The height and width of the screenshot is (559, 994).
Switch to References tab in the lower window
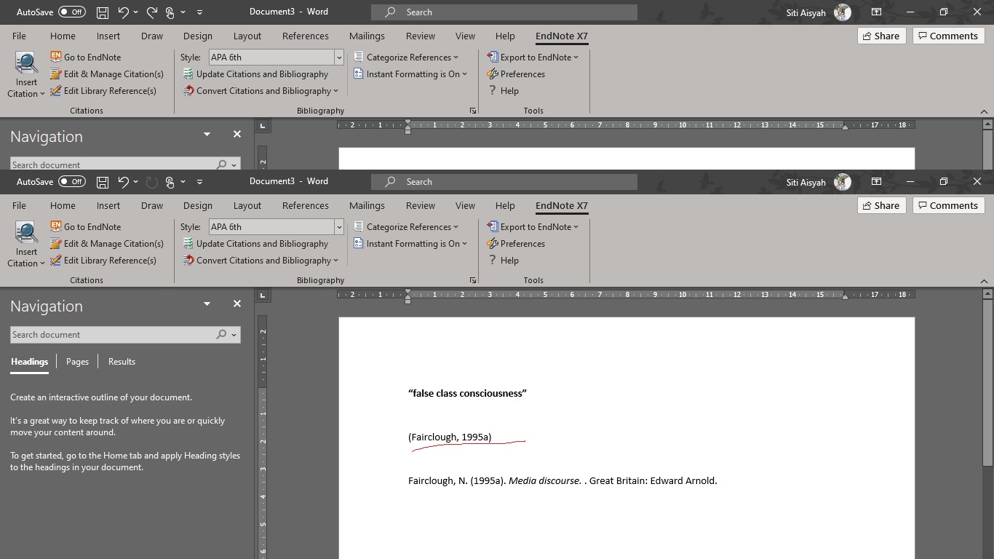coord(306,206)
